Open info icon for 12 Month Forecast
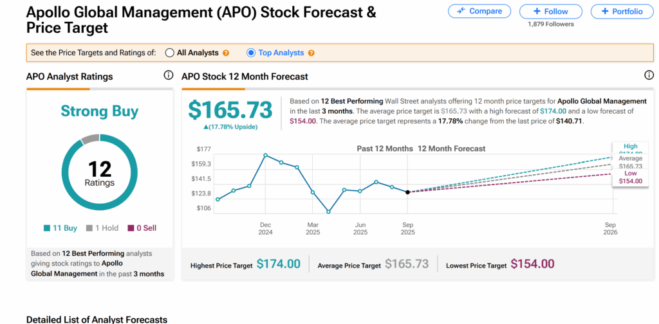The width and height of the screenshot is (659, 324). click(x=649, y=76)
